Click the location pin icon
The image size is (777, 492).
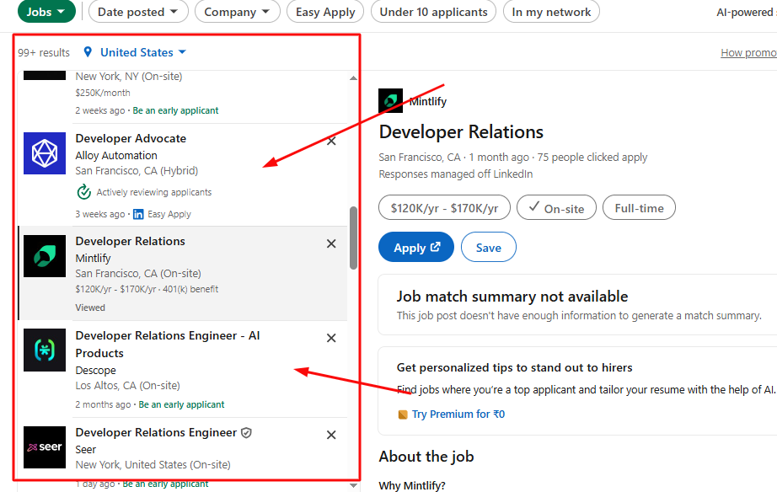[x=88, y=51]
